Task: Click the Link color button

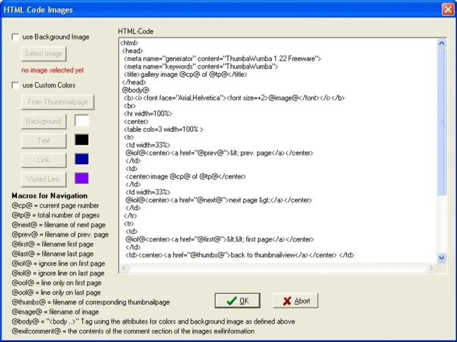Action: [x=44, y=160]
